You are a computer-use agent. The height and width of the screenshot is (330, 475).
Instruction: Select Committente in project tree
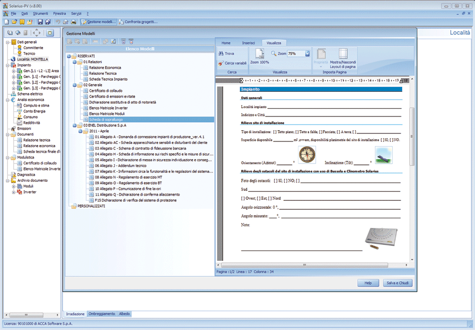33,48
